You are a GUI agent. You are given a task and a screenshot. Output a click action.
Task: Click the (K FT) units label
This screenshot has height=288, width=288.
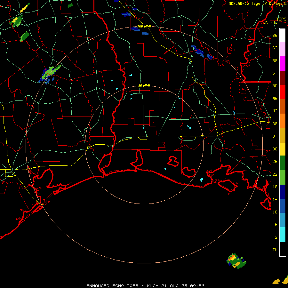[x=270, y=22]
